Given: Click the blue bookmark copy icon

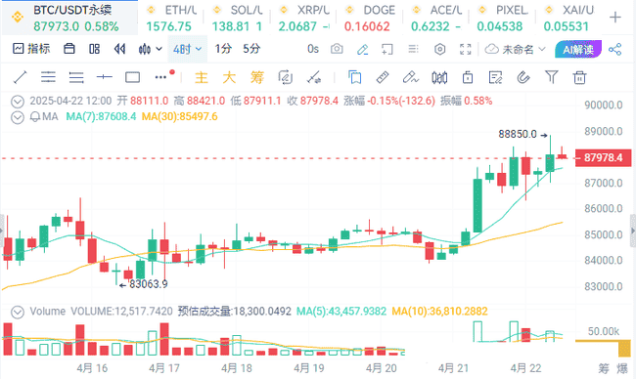Looking at the screenshot, I should [x=354, y=77].
